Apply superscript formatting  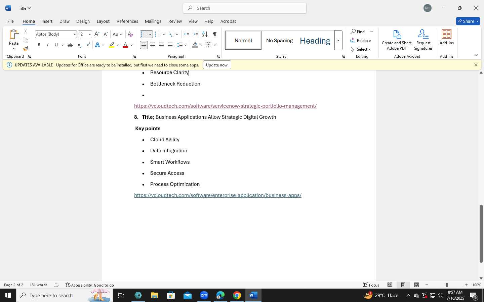[88, 45]
